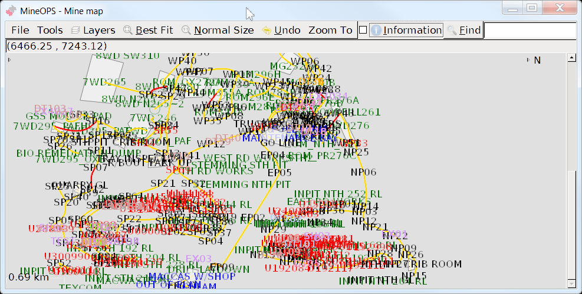Expand the left panel arrow on the map

coord(9,60)
